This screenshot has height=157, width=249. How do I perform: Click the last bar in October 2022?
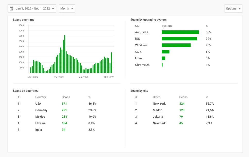(x=111, y=63)
